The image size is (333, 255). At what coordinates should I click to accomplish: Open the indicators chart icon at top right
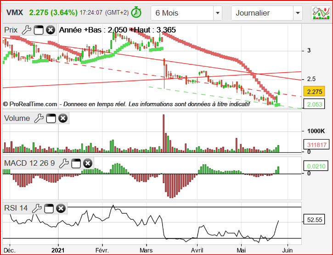pyautogui.click(x=321, y=13)
